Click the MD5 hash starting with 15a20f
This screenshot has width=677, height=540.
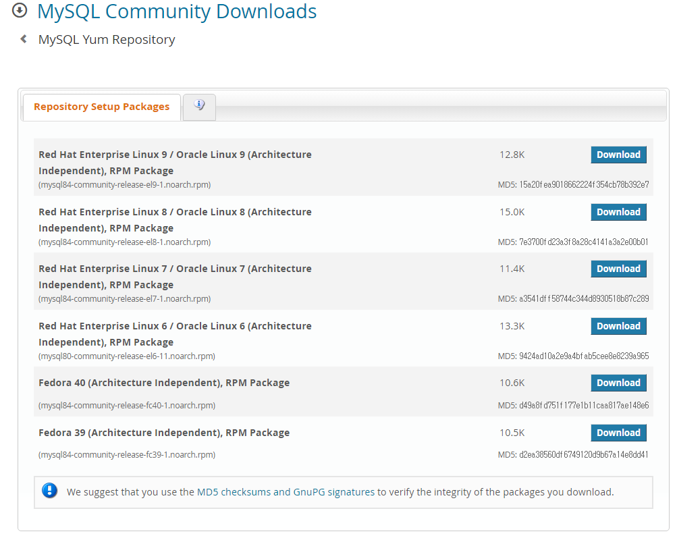584,185
